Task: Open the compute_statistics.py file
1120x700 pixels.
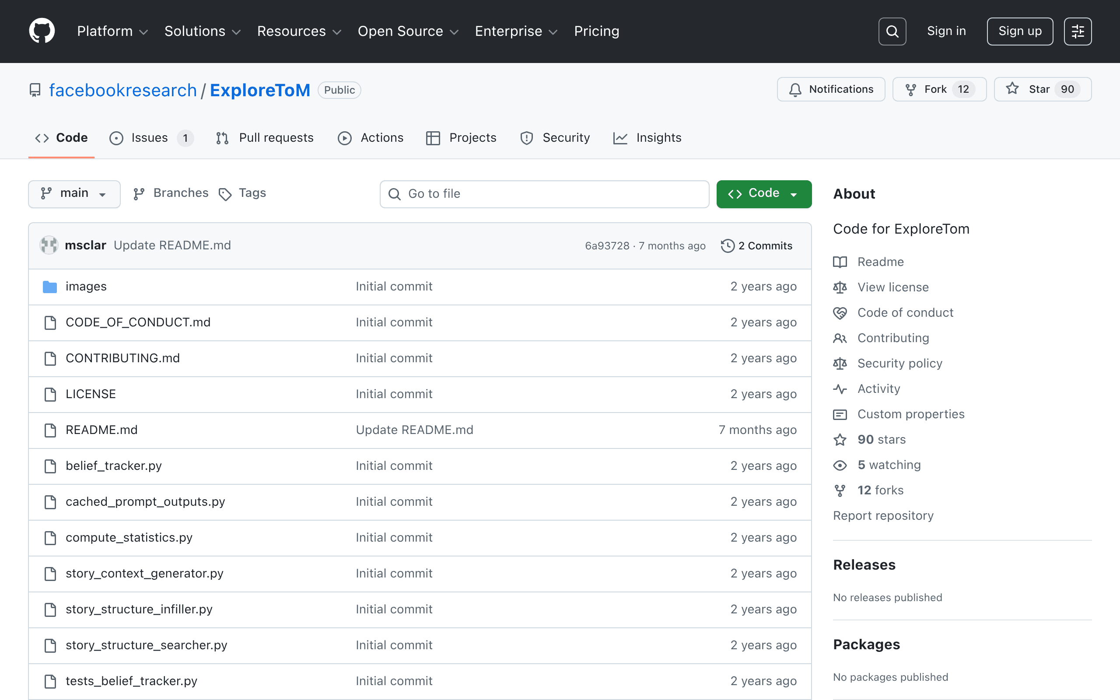Action: coord(129,538)
